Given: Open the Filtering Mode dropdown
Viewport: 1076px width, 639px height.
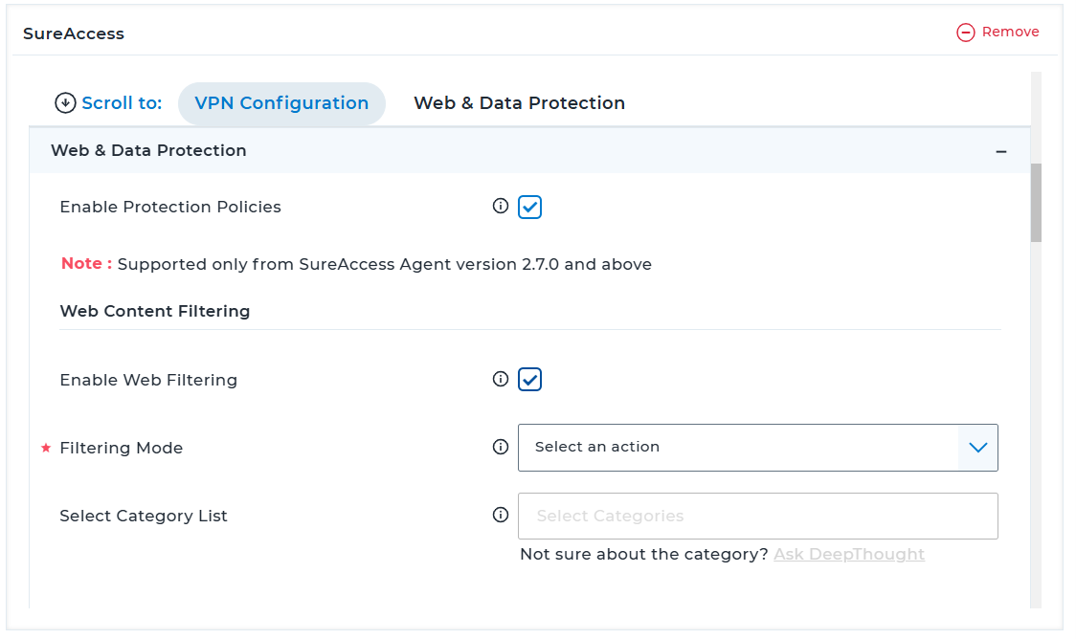Looking at the screenshot, I should point(757,448).
